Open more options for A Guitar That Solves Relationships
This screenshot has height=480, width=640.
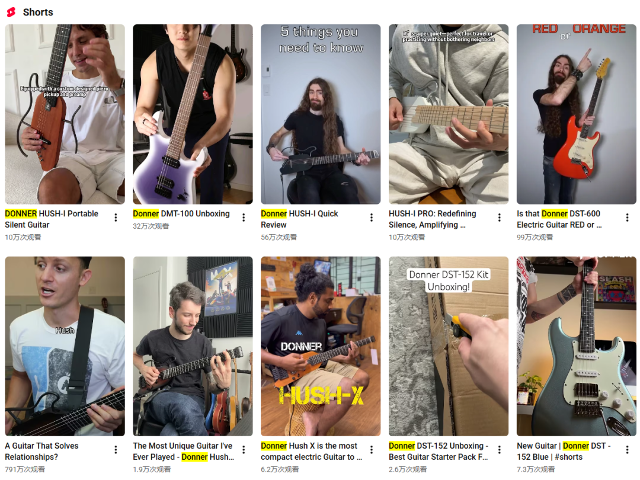(116, 450)
